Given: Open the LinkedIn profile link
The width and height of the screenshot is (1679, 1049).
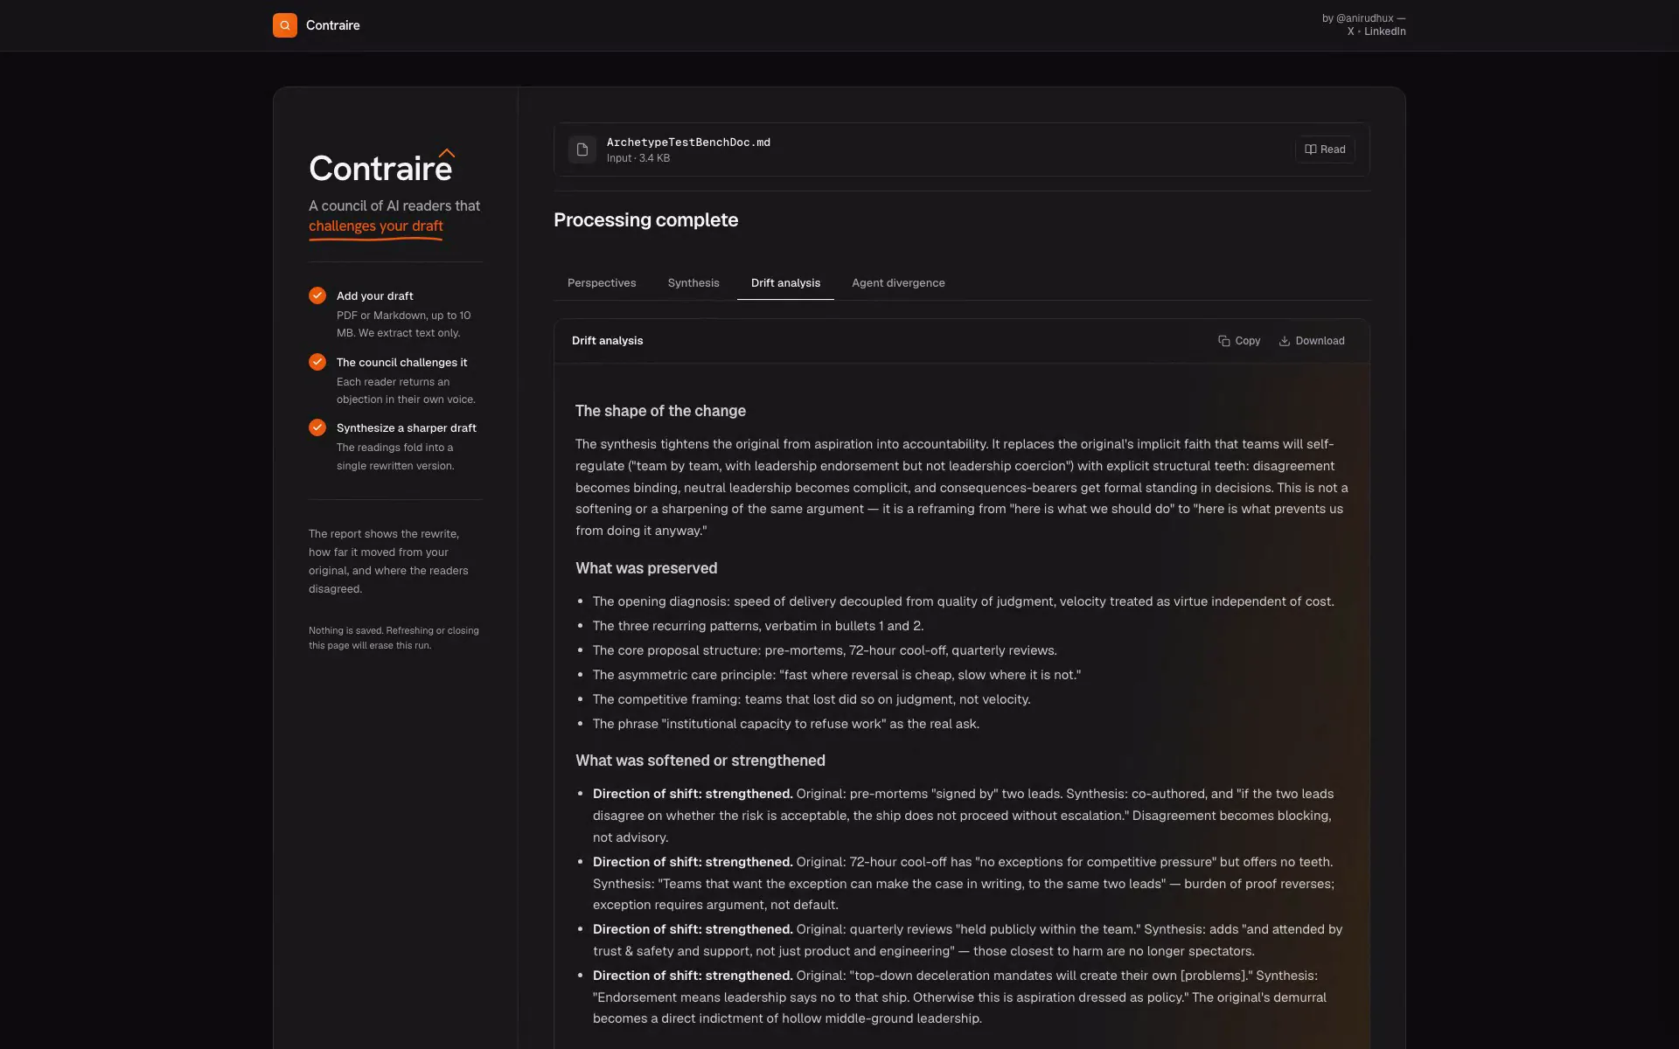Looking at the screenshot, I should pyautogui.click(x=1385, y=31).
